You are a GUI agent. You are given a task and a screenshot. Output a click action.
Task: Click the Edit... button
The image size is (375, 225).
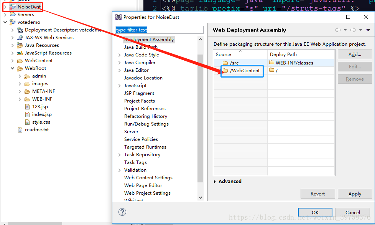[x=355, y=66]
